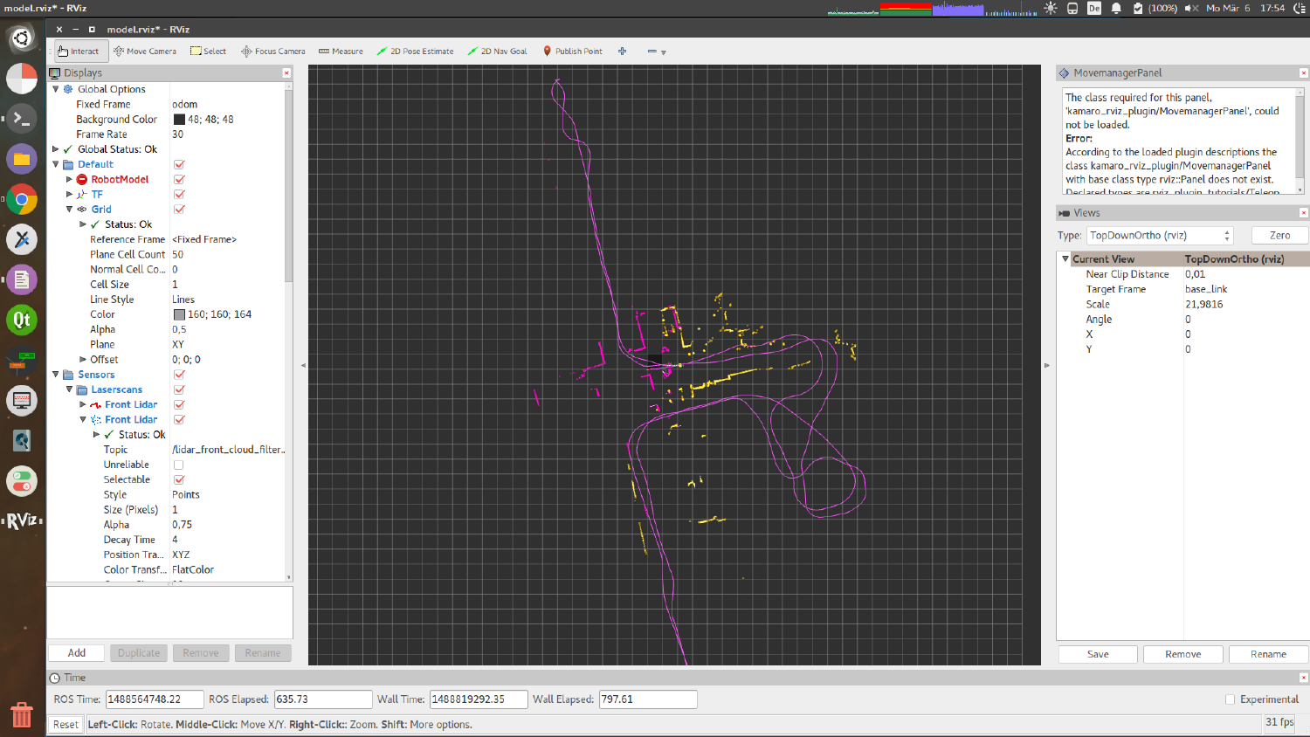Select the Interact tool

[79, 51]
